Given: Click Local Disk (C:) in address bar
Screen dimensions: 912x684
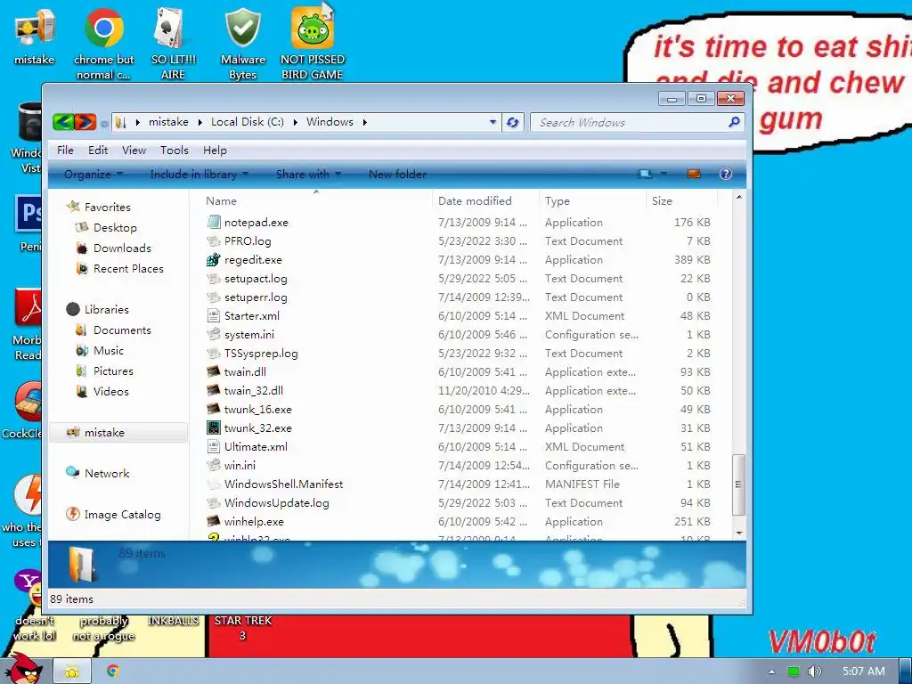Looking at the screenshot, I should point(248,122).
